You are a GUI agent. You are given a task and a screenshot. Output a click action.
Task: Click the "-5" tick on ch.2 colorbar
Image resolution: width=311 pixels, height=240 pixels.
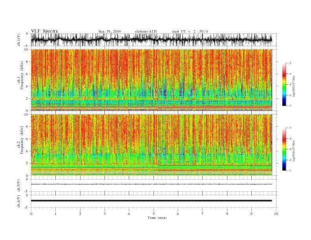pyautogui.click(x=290, y=149)
